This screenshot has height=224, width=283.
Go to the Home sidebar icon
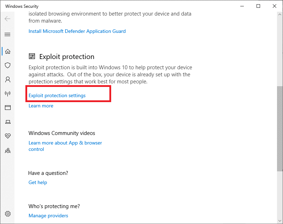click(7, 51)
